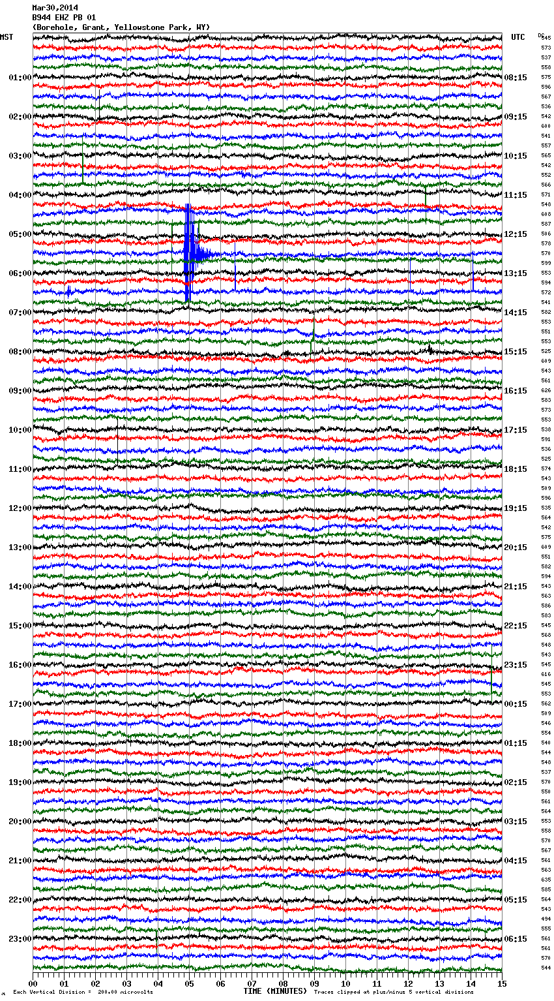This screenshot has height=1001, width=554.
Task: Select the 20:00 MST time label
Action: [x=20, y=822]
